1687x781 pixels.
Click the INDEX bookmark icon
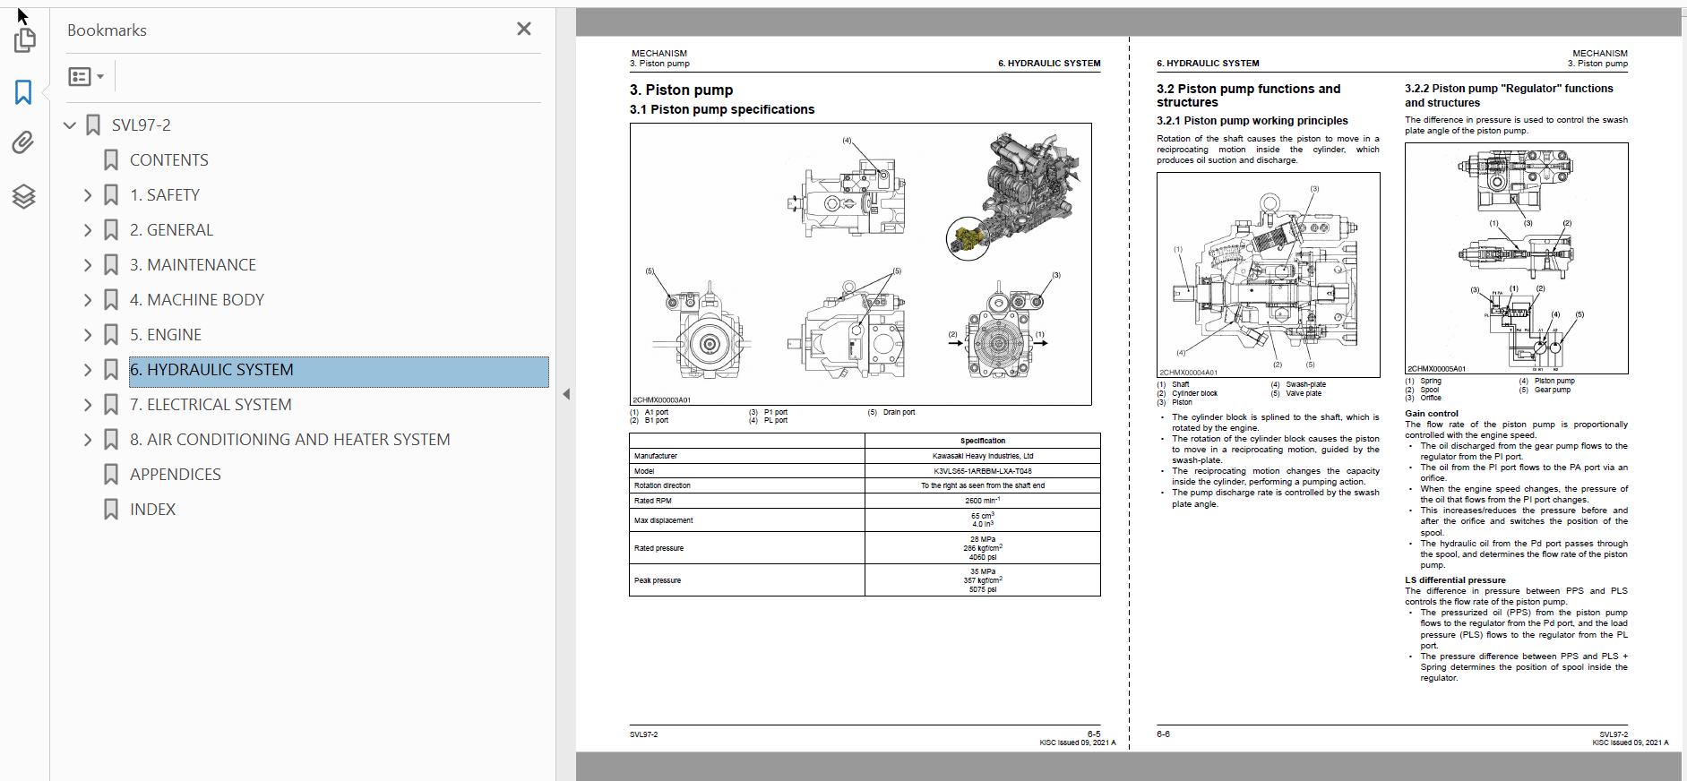111,510
